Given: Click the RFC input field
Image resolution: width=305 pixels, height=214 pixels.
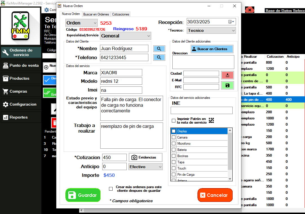Looking at the screenshot, I should (x=201, y=87).
